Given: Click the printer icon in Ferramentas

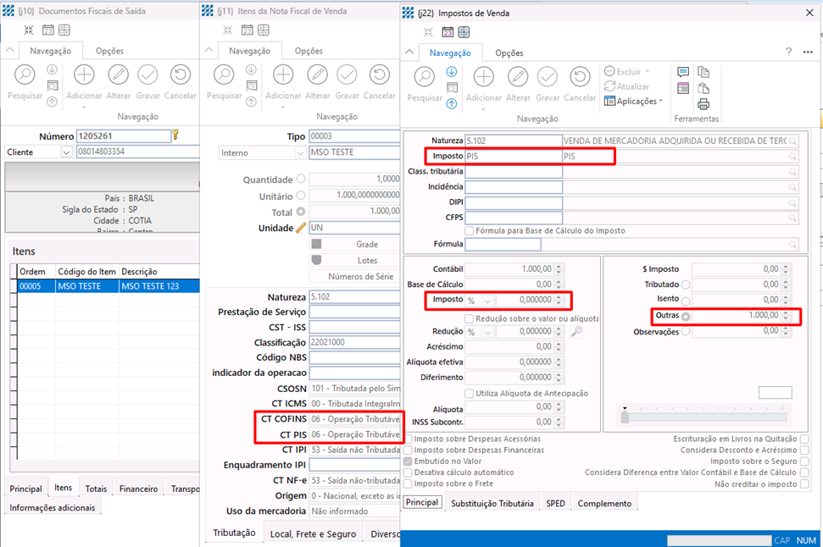Looking at the screenshot, I should pos(703,104).
